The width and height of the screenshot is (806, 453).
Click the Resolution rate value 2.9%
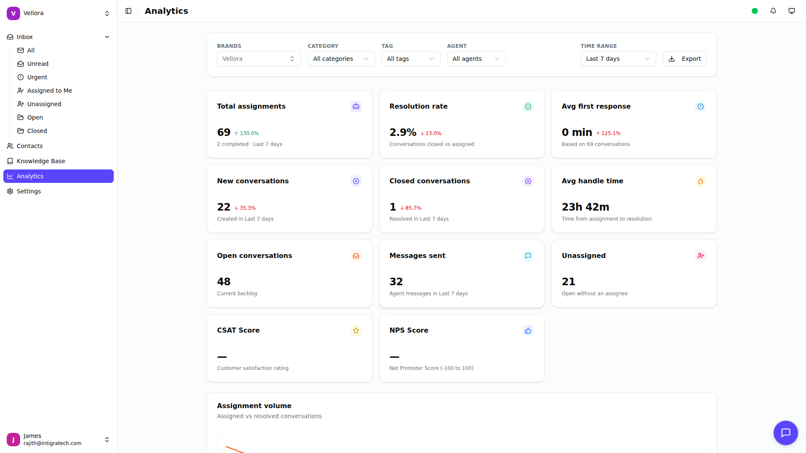[403, 133]
